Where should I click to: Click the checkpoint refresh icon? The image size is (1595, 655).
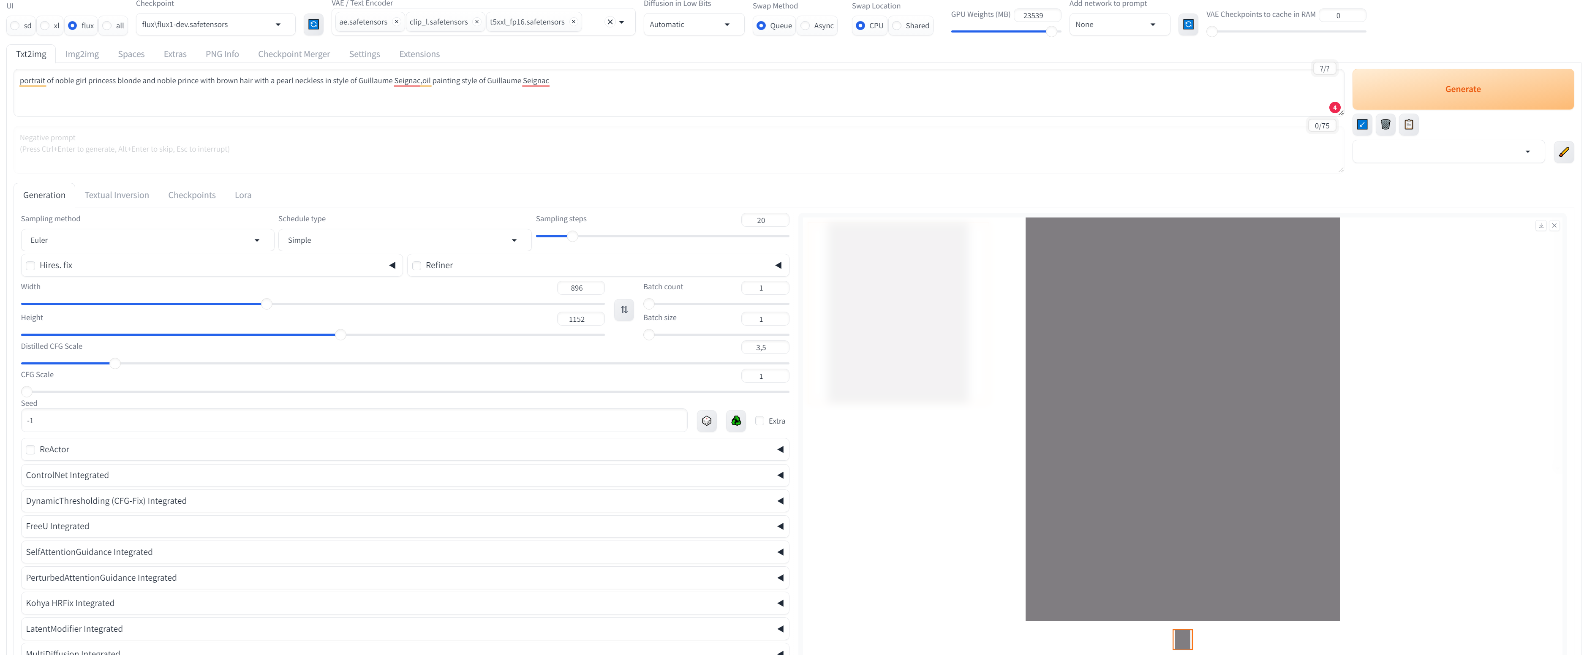coord(313,25)
